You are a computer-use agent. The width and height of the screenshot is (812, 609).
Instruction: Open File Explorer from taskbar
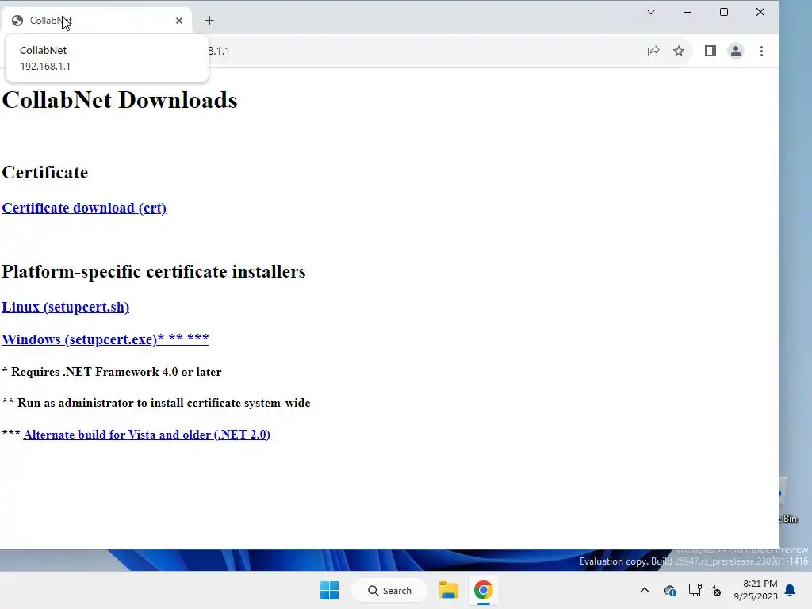(x=449, y=590)
